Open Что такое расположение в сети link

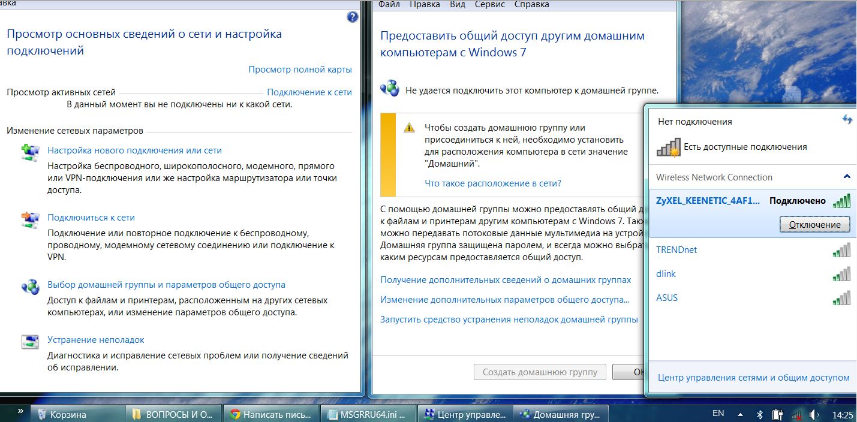[x=493, y=183]
